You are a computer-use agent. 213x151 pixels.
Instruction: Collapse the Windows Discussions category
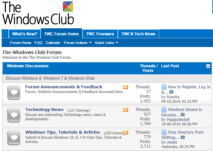(x=208, y=66)
